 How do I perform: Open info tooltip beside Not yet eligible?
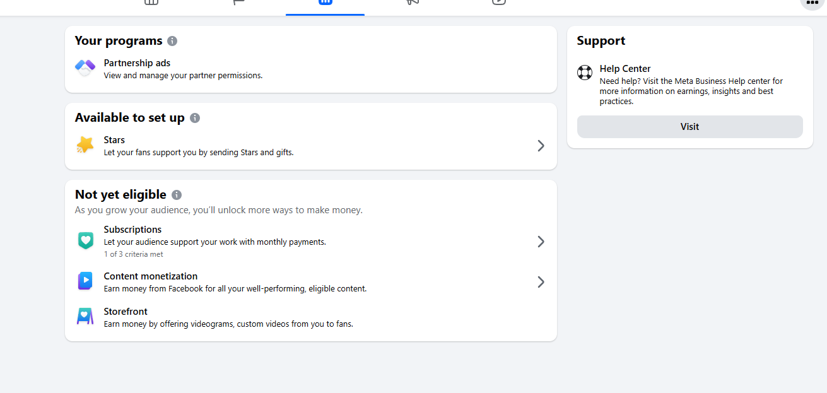(177, 195)
